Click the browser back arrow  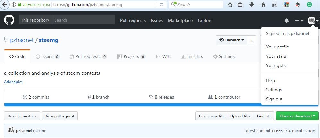[4, 5]
